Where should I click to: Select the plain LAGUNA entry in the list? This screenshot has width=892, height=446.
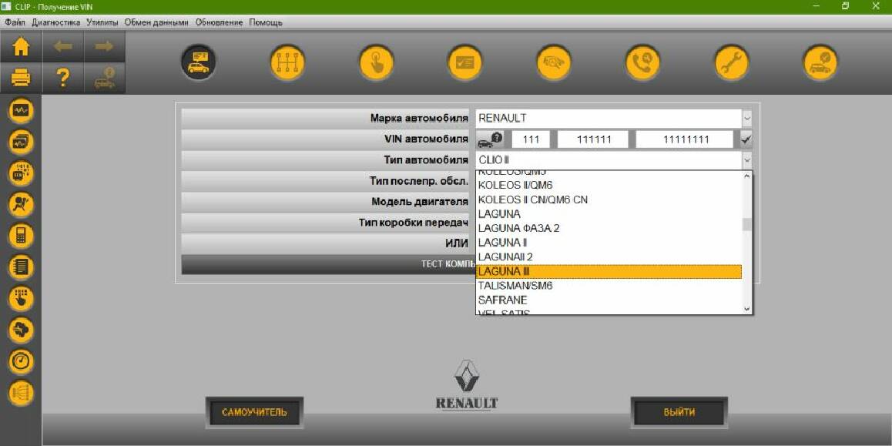point(609,214)
